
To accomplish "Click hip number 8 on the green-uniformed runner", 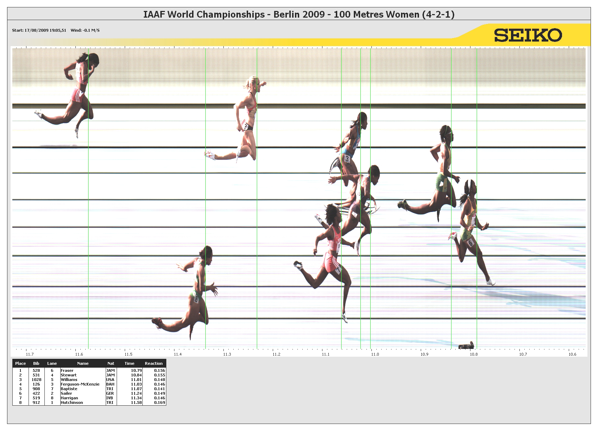I will [196, 299].
